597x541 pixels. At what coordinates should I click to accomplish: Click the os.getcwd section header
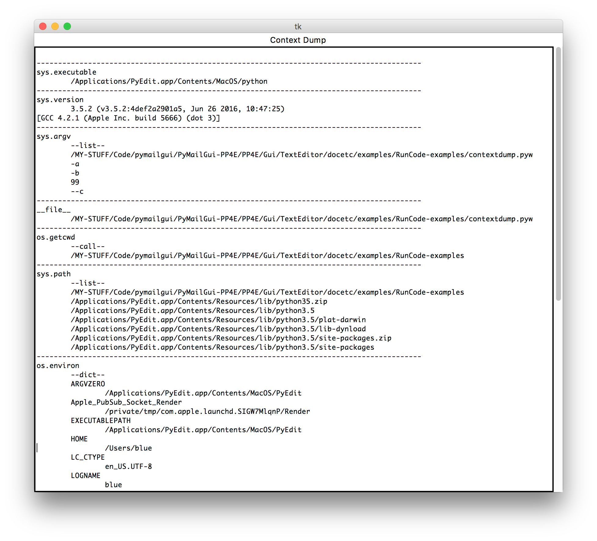click(57, 237)
